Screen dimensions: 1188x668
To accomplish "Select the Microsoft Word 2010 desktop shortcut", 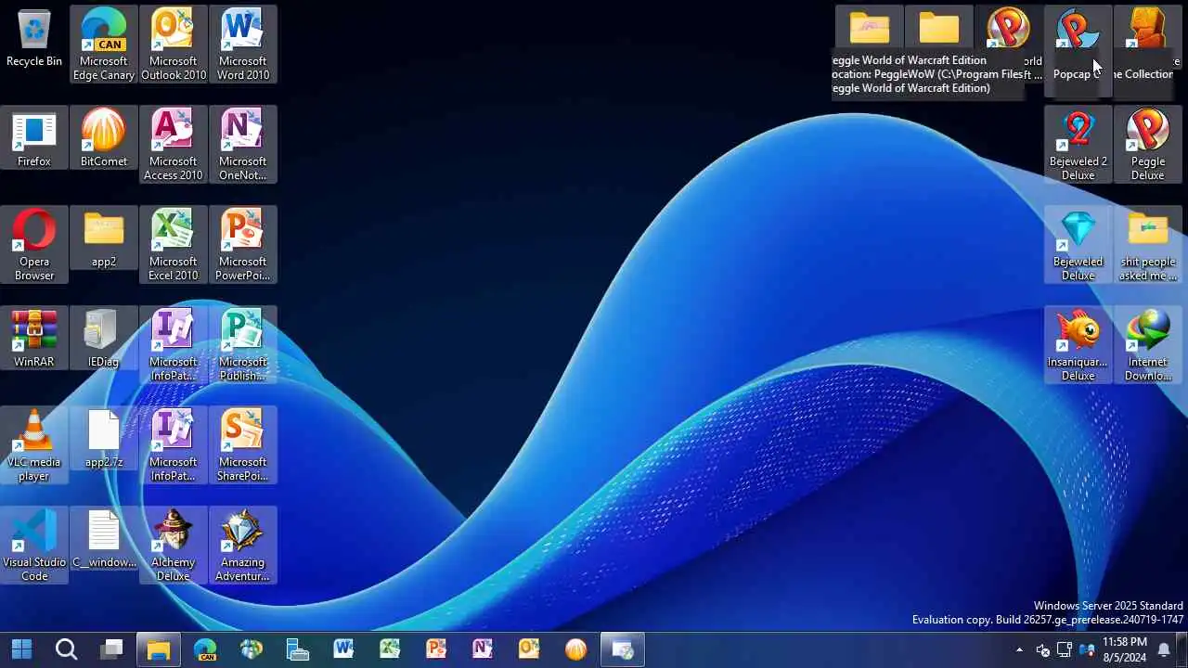I will click(x=243, y=44).
